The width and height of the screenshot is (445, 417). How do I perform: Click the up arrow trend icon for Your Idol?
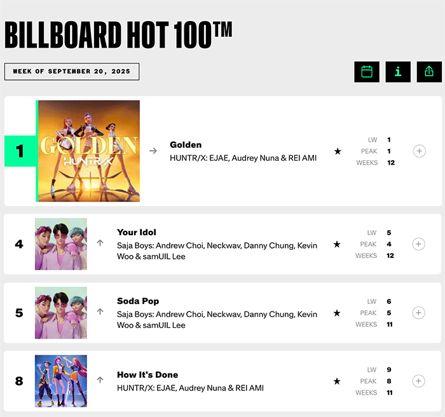pyautogui.click(x=100, y=243)
